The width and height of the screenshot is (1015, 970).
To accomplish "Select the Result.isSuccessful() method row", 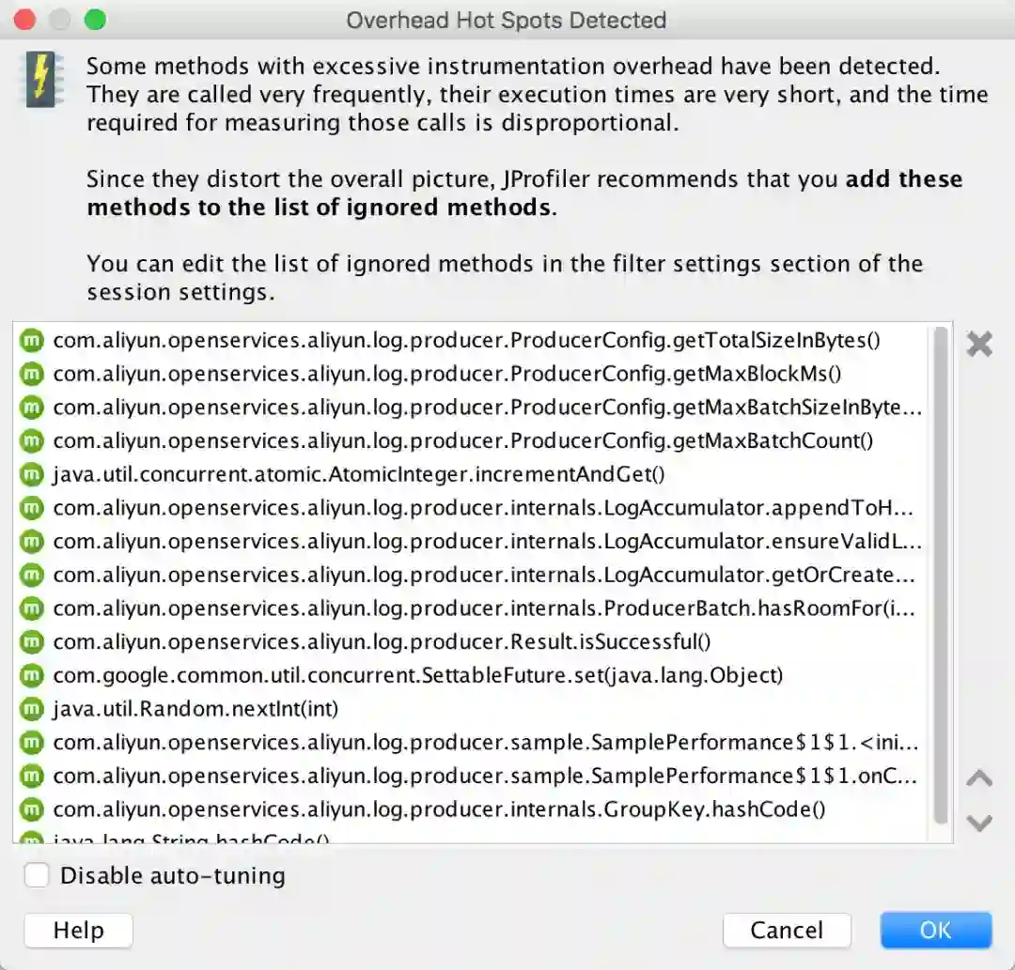I will pos(382,641).
